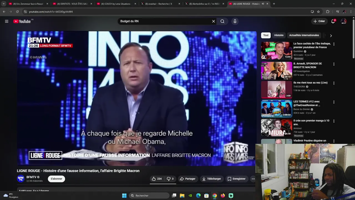
Task: Switch to AlertesInfos sur X tab
Action: pyautogui.click(x=204, y=4)
